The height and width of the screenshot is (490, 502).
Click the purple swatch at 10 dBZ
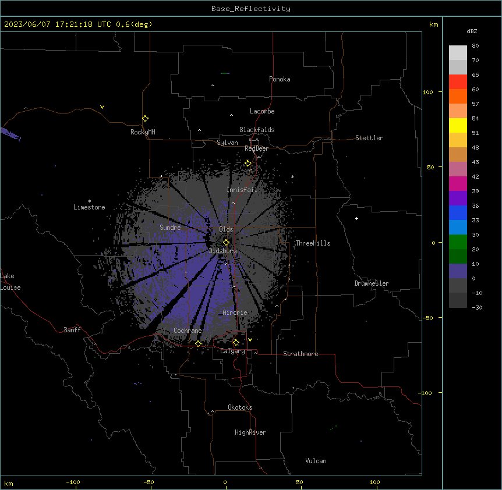click(458, 271)
